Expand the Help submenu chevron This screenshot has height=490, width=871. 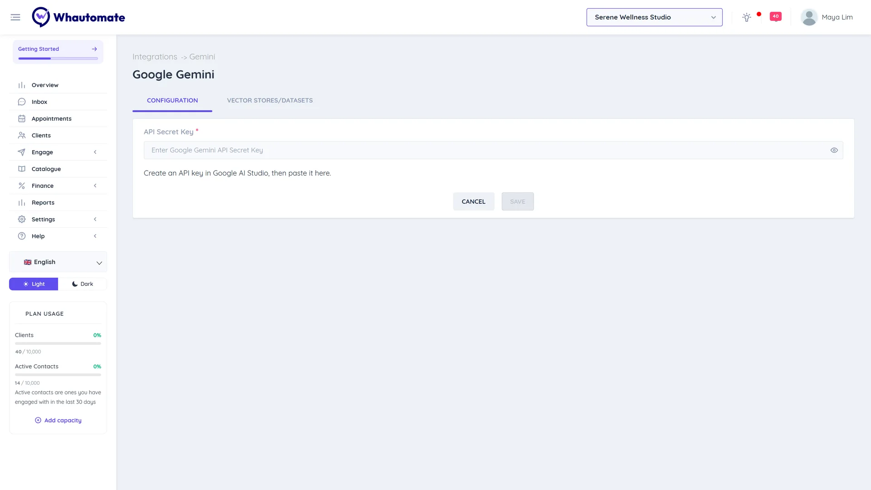(95, 236)
